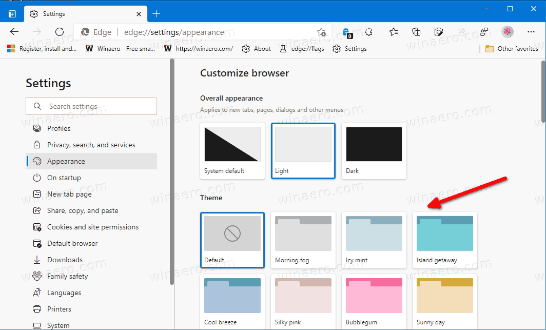Go to Cookies and site permissions
Viewport: 546px width, 330px height.
pyautogui.click(x=92, y=227)
